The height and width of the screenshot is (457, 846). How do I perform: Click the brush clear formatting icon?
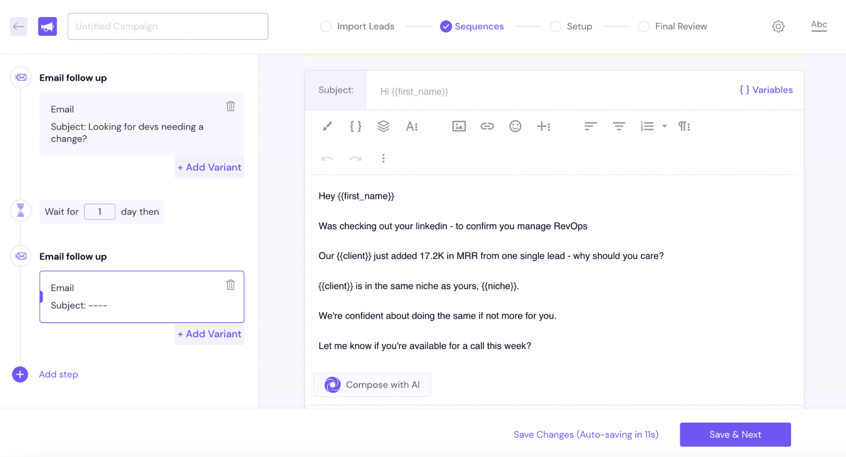coord(327,126)
